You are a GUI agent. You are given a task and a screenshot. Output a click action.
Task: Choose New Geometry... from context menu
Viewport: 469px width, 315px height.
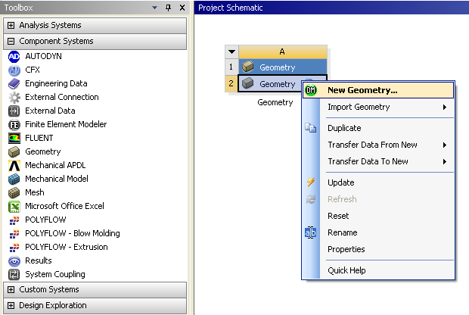pos(378,90)
